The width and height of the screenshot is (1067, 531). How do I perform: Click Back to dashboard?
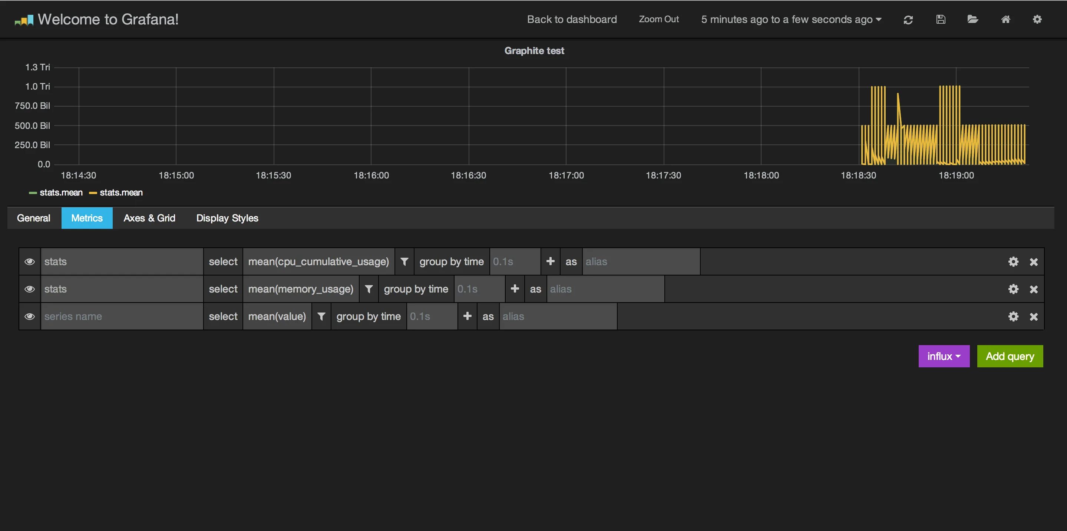572,19
